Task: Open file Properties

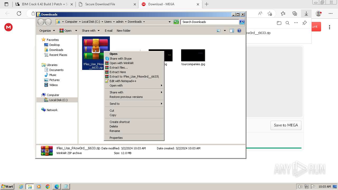Action: pos(134,138)
